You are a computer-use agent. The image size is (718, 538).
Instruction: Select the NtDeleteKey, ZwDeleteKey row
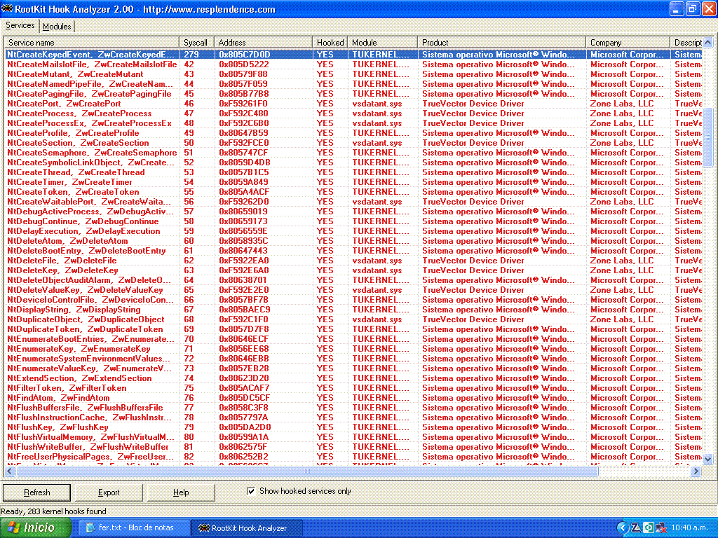[x=353, y=270]
